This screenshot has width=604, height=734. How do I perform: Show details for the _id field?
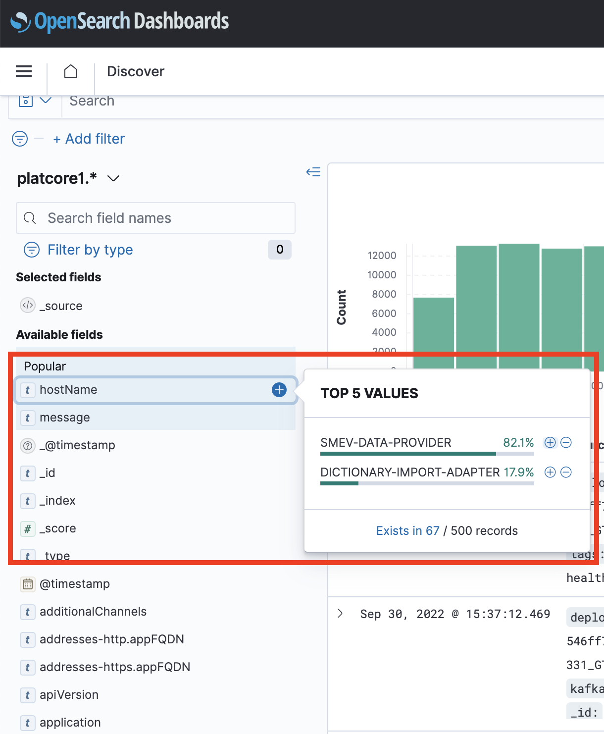click(x=156, y=473)
